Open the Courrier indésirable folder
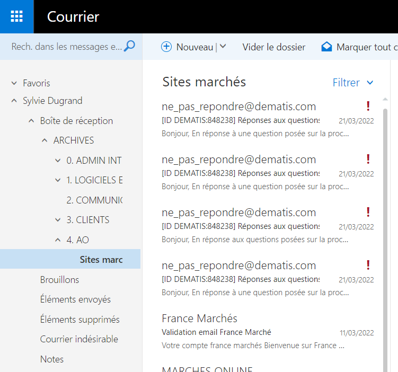 click(x=79, y=339)
